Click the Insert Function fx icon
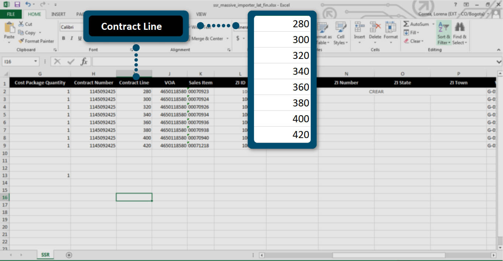This screenshot has height=261, width=503. (84, 61)
